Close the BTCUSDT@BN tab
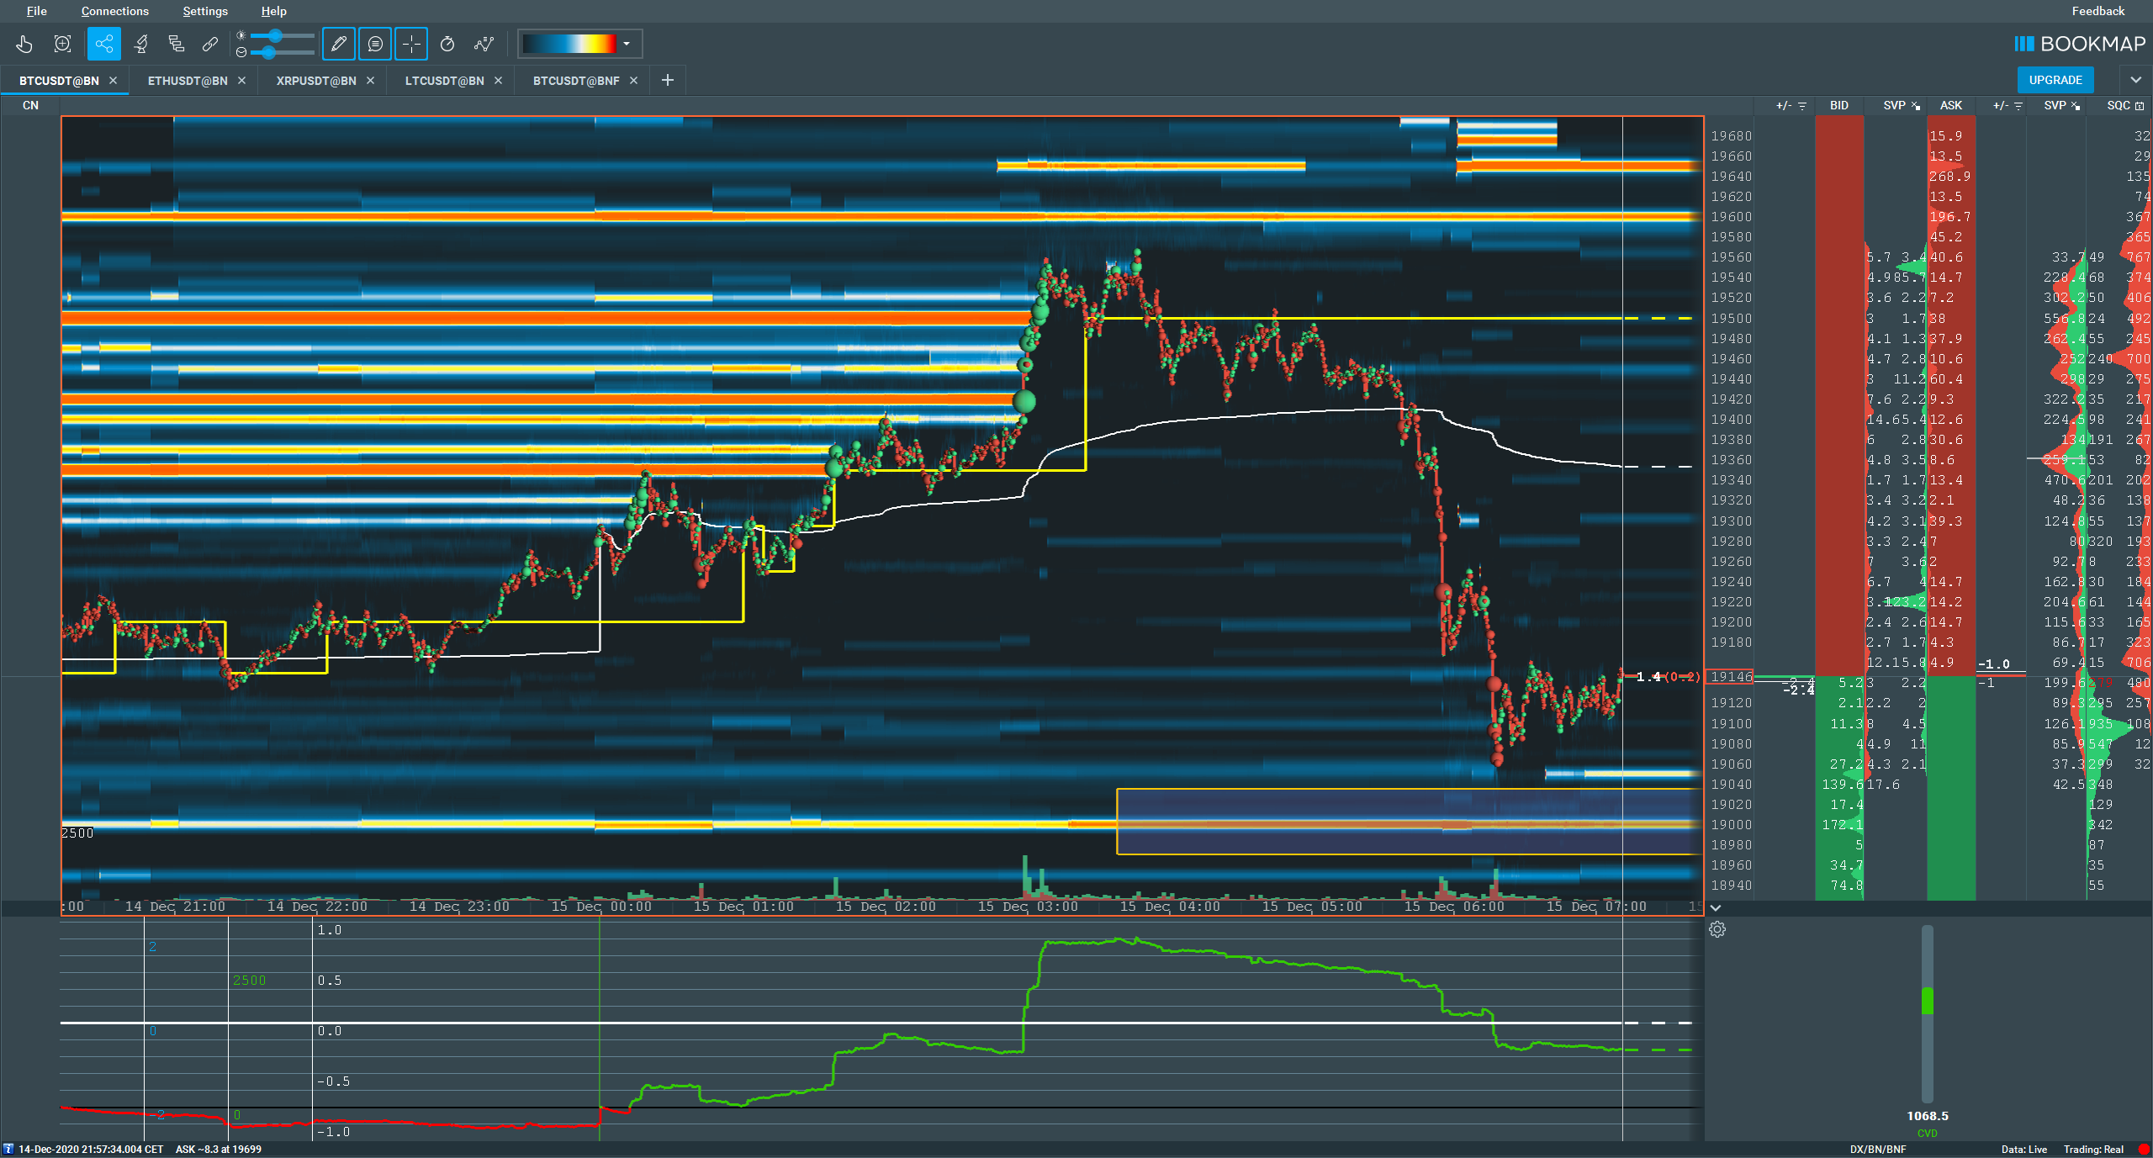The width and height of the screenshot is (2153, 1158). tap(113, 81)
